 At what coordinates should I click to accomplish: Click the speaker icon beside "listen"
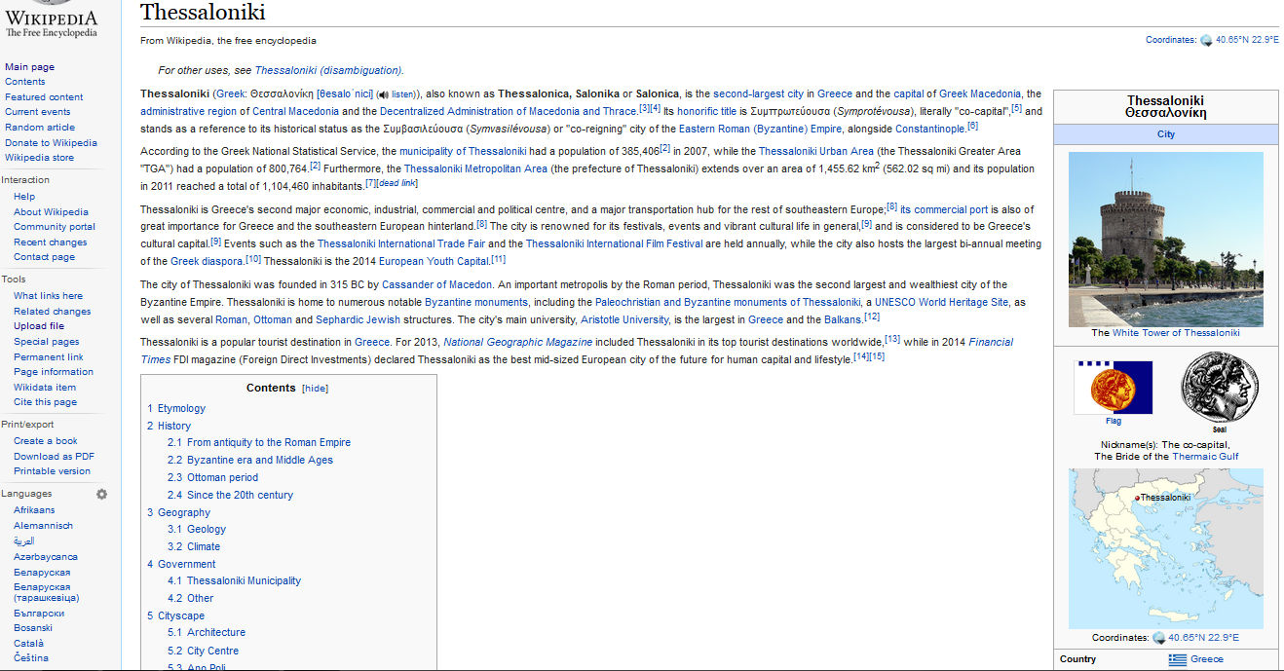[x=383, y=94]
